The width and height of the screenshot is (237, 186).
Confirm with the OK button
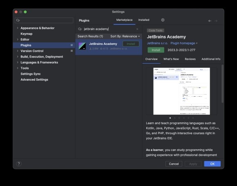212,164
